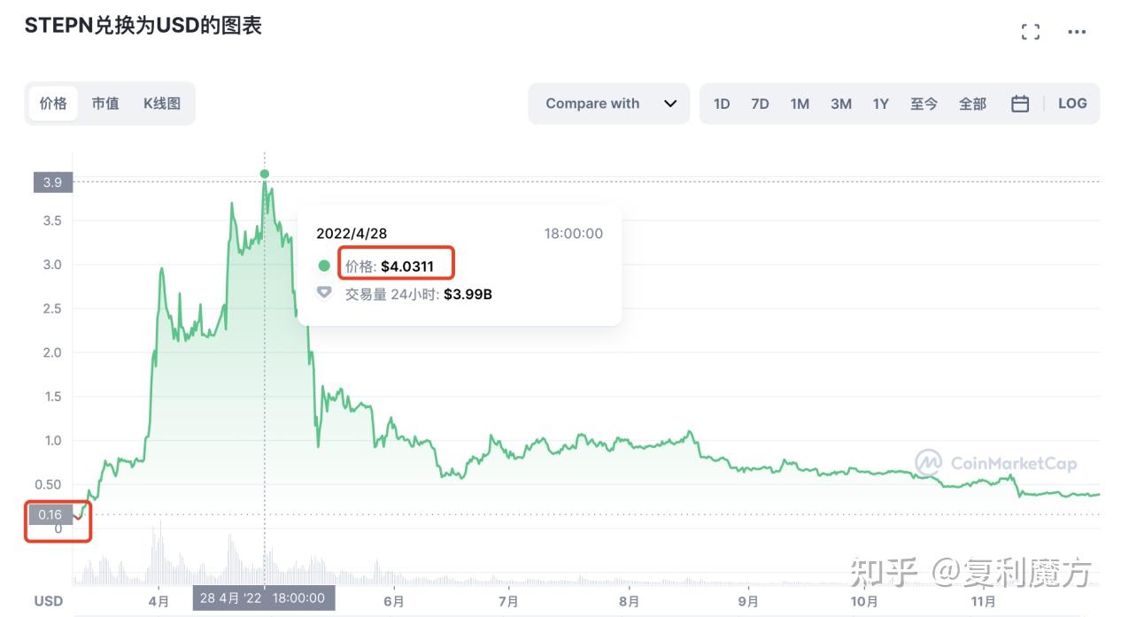The width and height of the screenshot is (1121, 617).
Task: Click the volume shield icon in tooltip
Action: (324, 293)
